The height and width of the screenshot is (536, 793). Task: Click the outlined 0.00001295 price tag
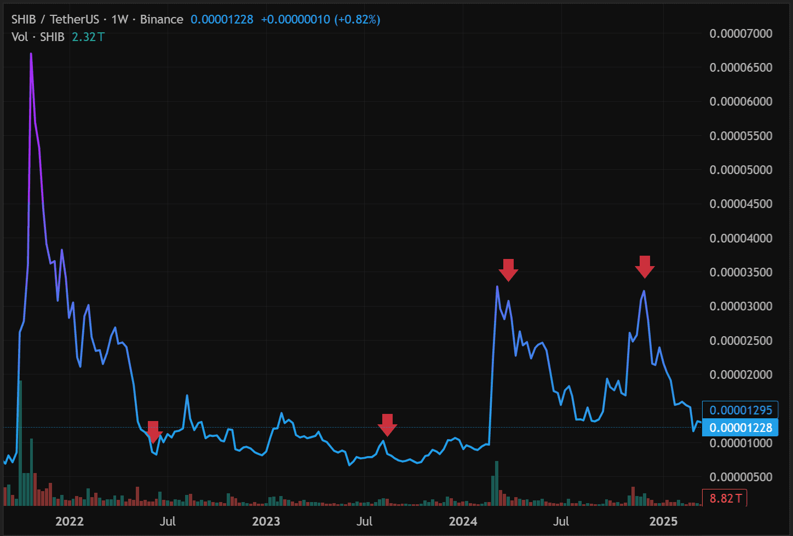740,410
